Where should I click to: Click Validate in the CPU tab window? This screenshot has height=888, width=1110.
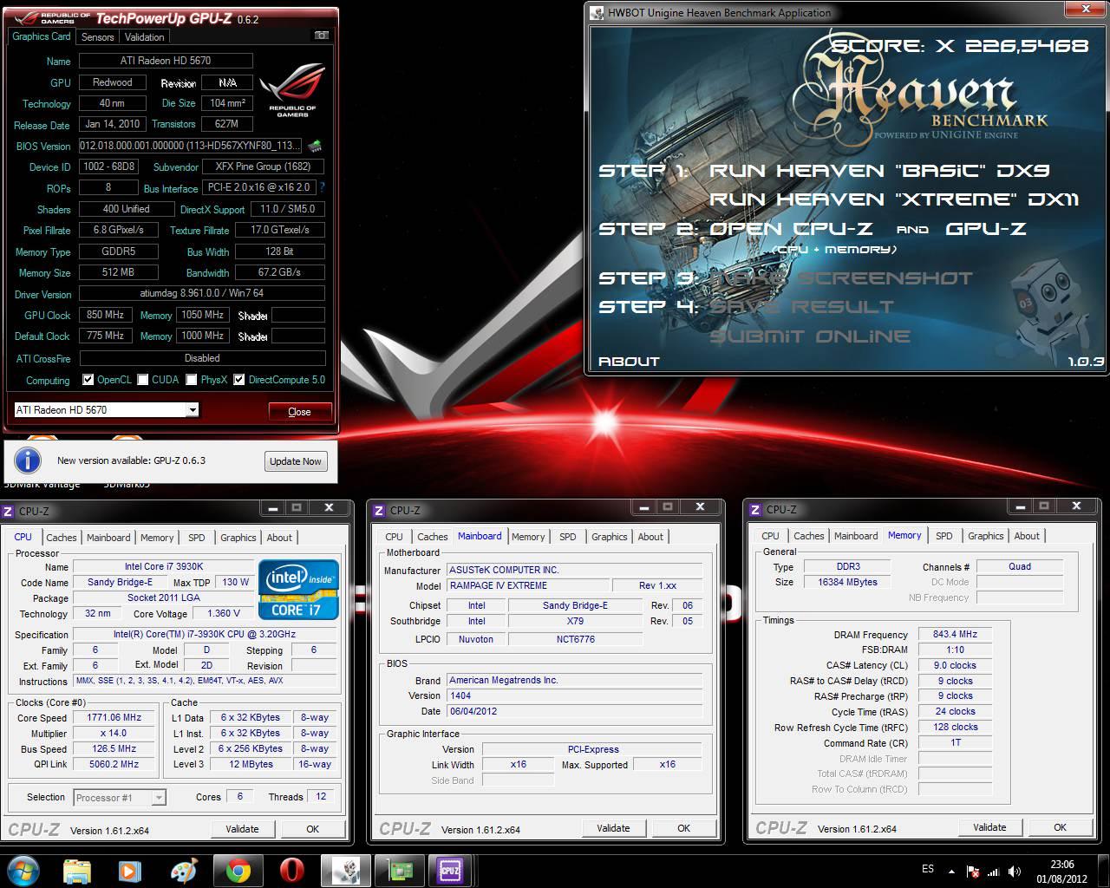pos(242,829)
